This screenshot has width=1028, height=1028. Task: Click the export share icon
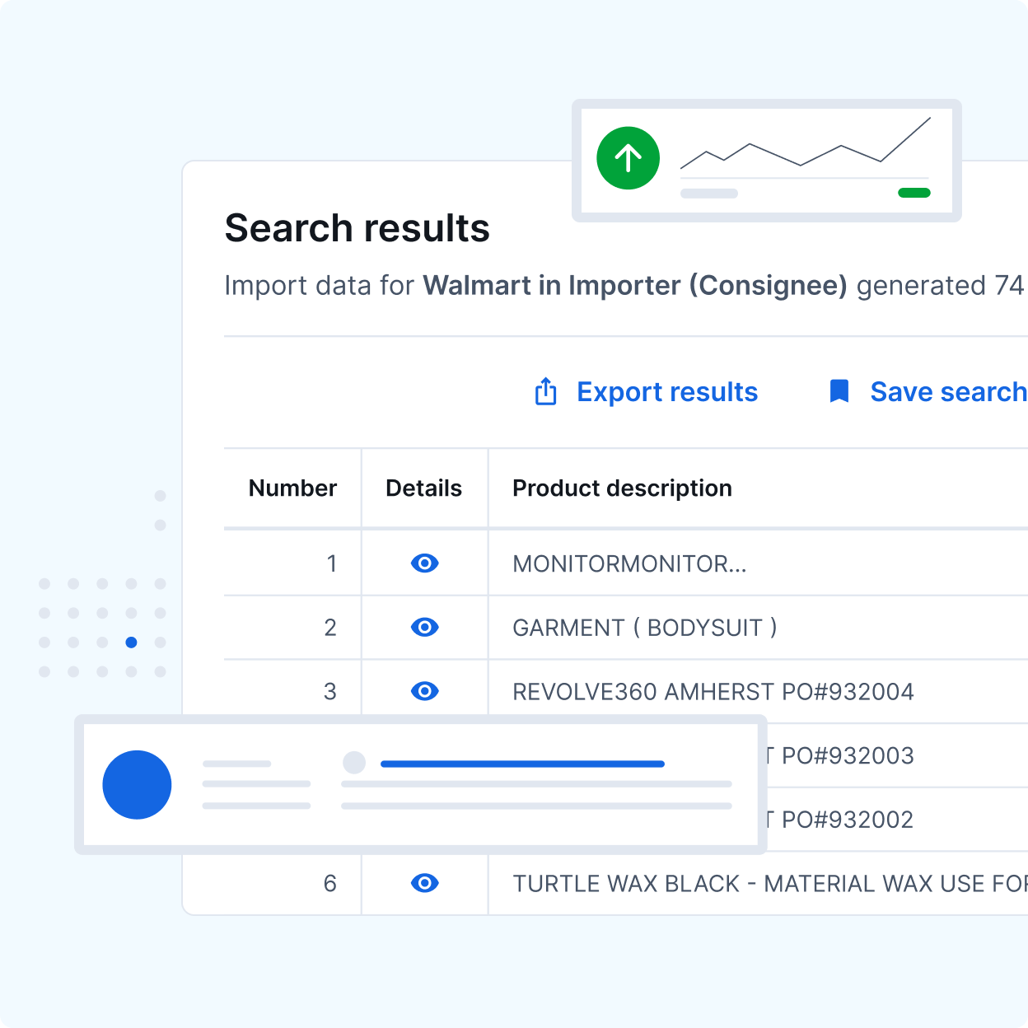545,392
